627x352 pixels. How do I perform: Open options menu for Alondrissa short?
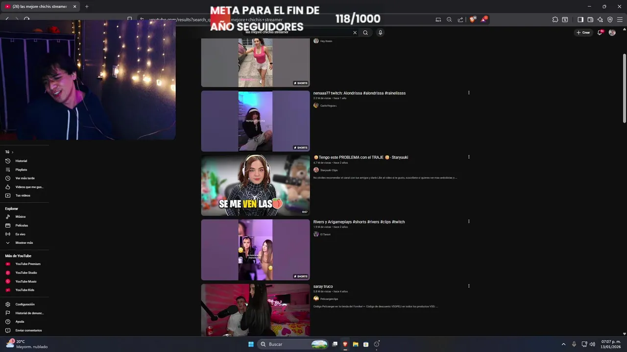(469, 93)
